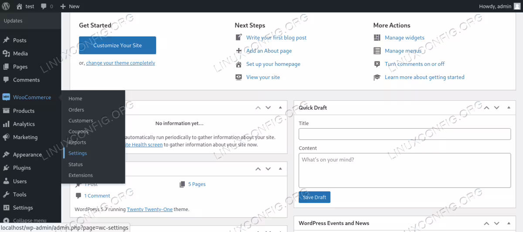This screenshot has width=523, height=232.
Task: Click the Appearance paintbrush icon
Action: point(6,154)
